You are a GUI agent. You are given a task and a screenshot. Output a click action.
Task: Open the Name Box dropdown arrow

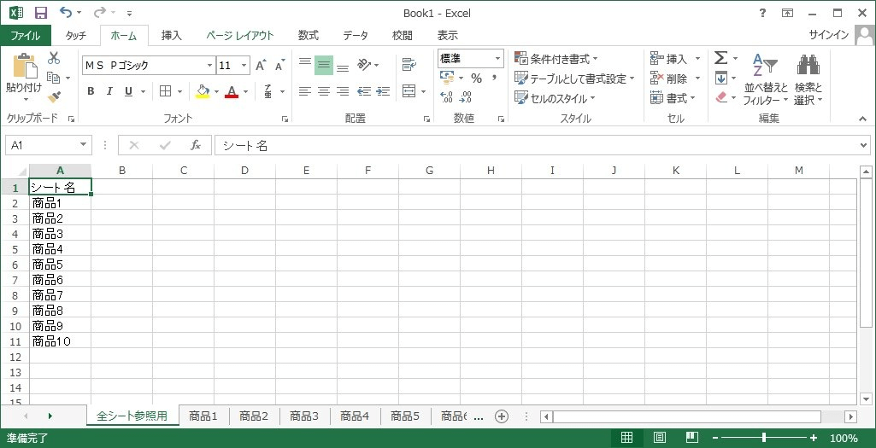[83, 145]
